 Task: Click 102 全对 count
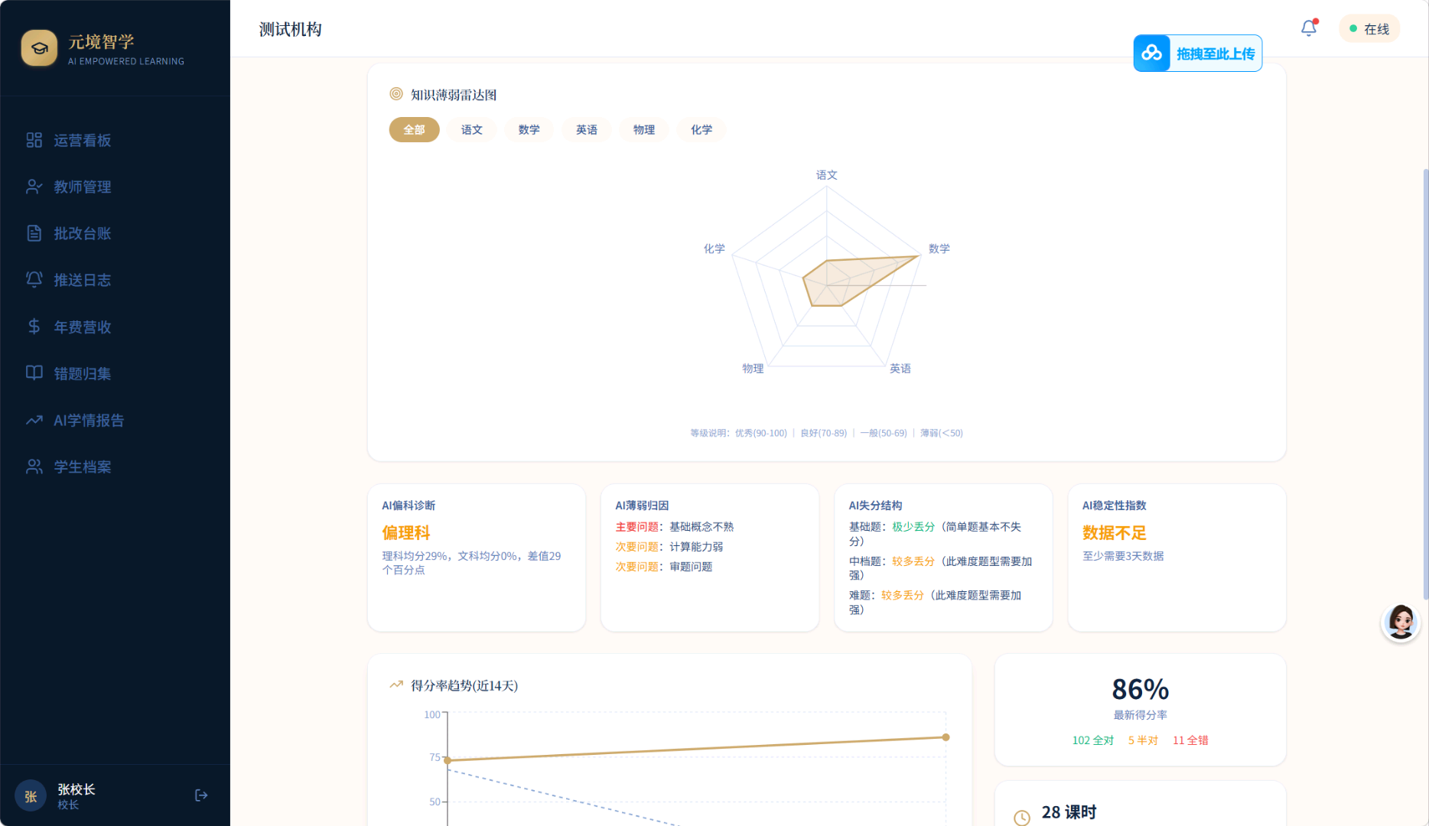[x=1092, y=740]
